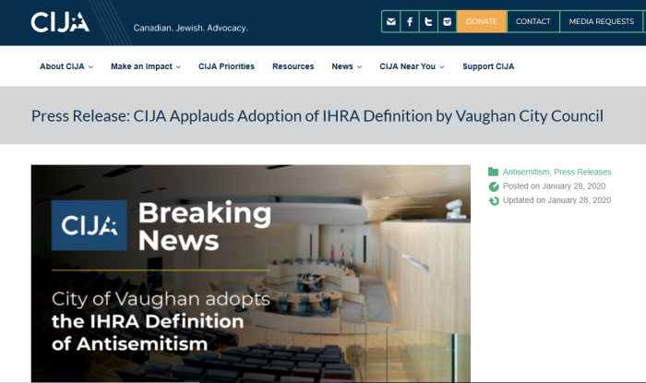646x383 pixels.
Task: Open Resources menu item
Action: click(x=293, y=66)
